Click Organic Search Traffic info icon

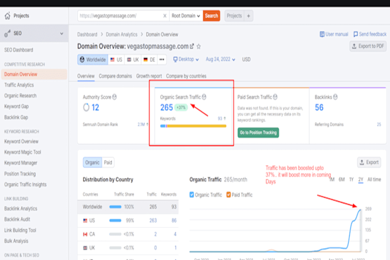point(204,97)
